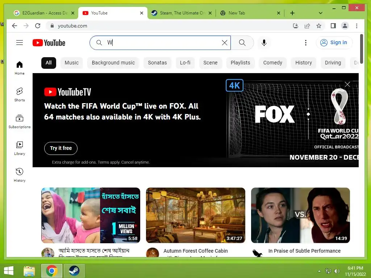Viewport: 371px width, 278px height.
Task: Click the install app icon in address bar
Action: point(296,26)
